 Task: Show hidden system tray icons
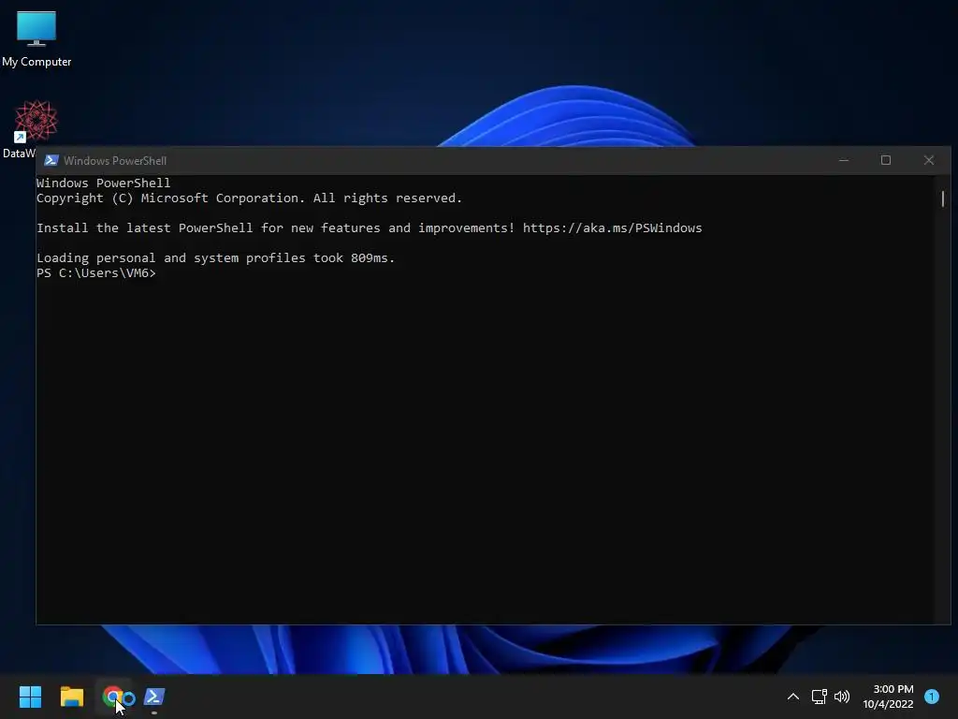(793, 697)
